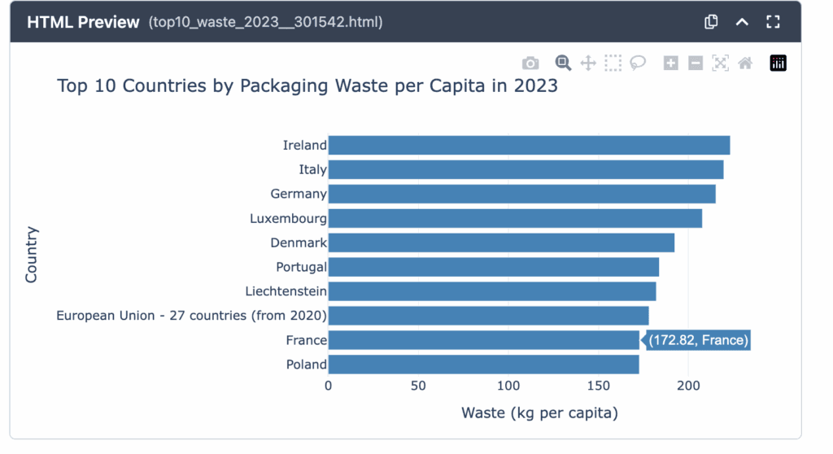
Task: Click the Germany bar in chart
Action: click(521, 194)
